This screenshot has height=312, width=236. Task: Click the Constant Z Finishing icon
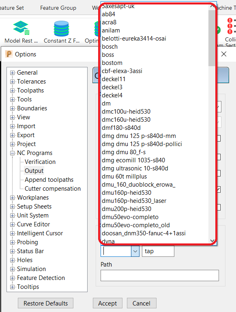pyautogui.click(x=62, y=28)
